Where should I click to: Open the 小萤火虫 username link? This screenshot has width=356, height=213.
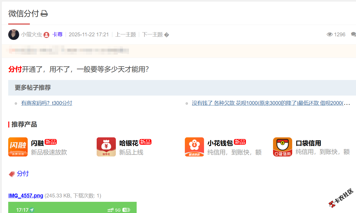[31, 35]
